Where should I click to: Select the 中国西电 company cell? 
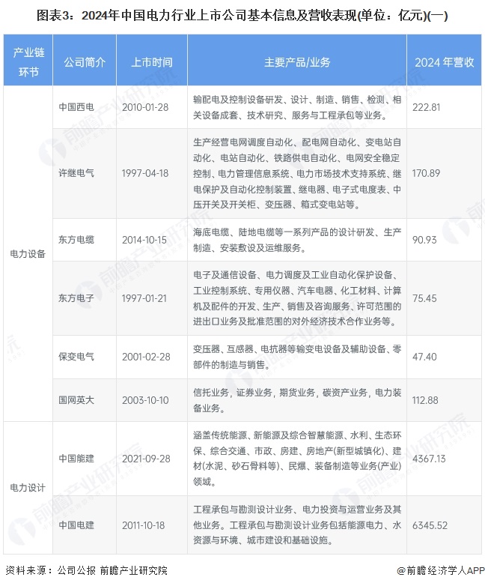click(x=85, y=107)
